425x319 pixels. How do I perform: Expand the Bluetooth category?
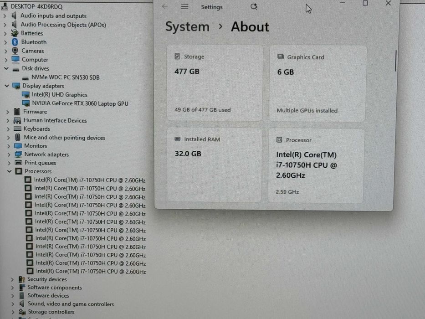[5, 42]
